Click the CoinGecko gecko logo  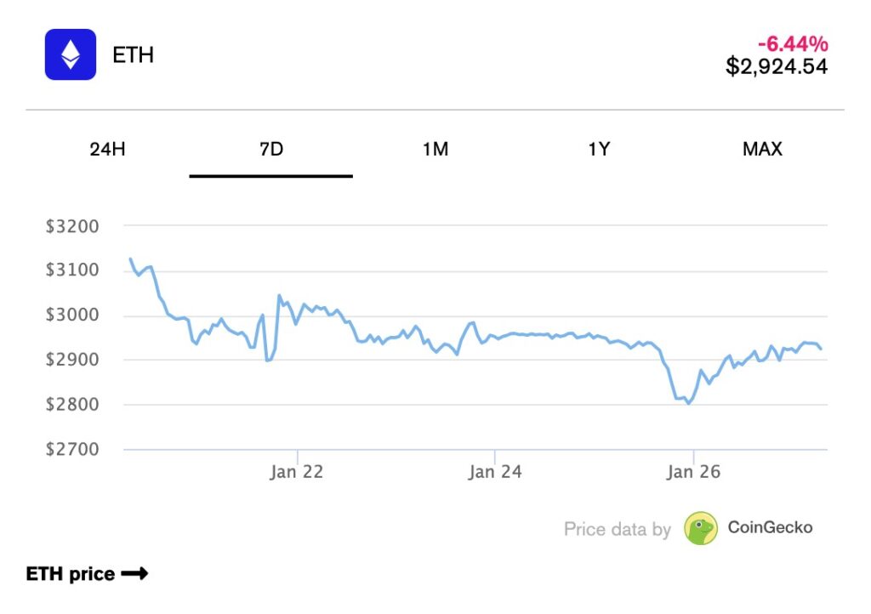[x=701, y=528]
